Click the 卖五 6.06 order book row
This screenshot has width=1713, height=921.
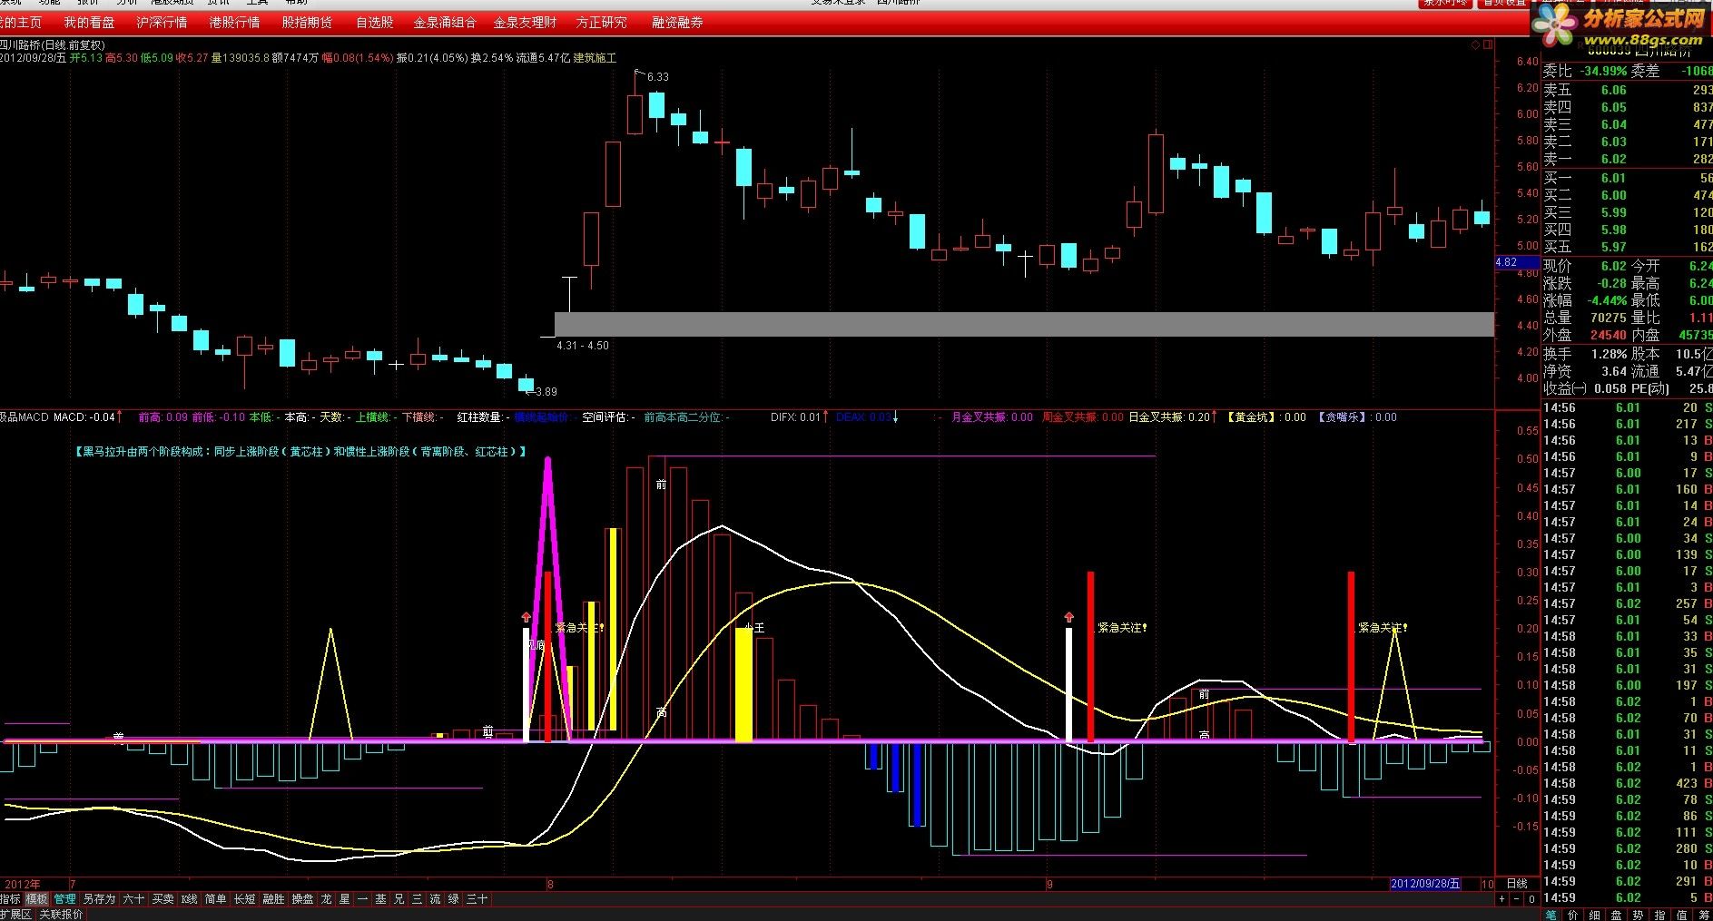pos(1628,90)
